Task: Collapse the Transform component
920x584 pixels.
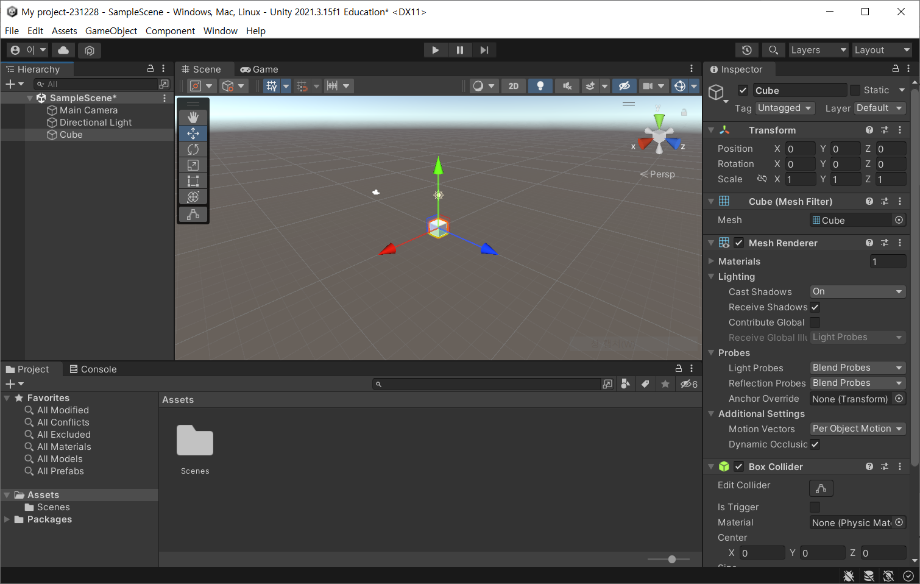Action: coord(711,130)
